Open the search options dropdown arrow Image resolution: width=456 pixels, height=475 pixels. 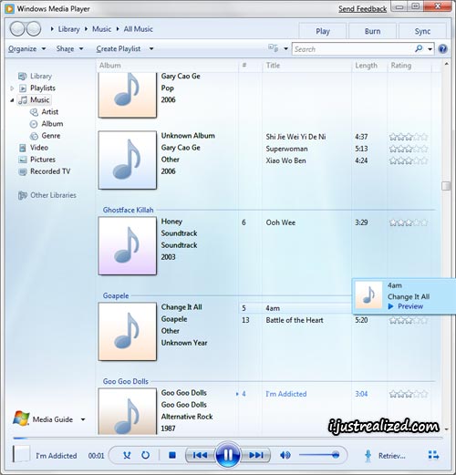click(x=430, y=49)
